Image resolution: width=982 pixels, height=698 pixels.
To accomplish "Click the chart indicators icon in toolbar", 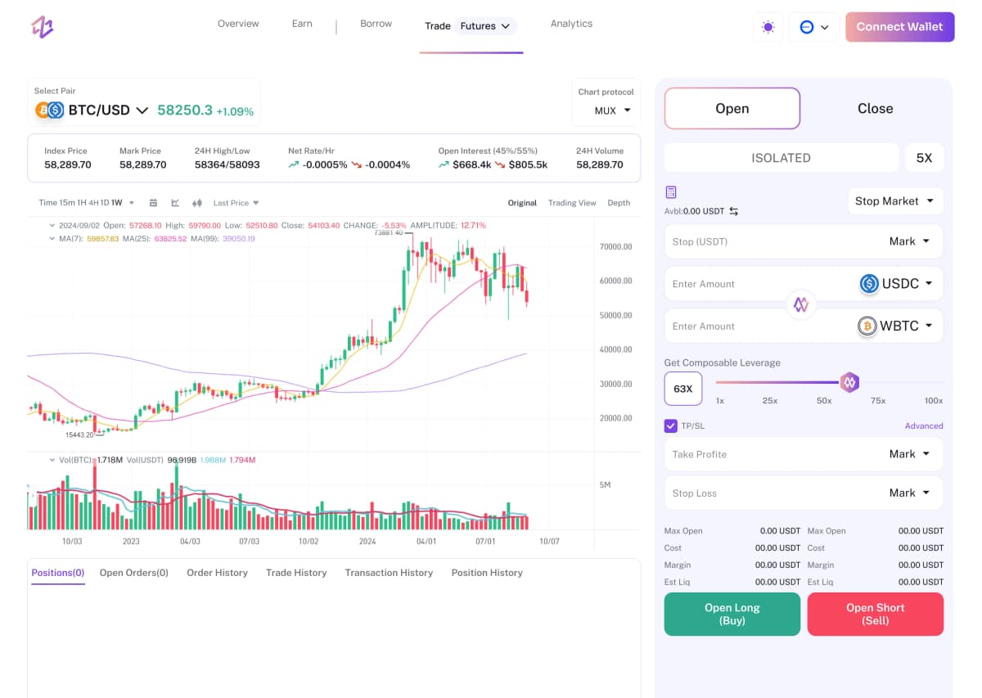I will (x=175, y=203).
